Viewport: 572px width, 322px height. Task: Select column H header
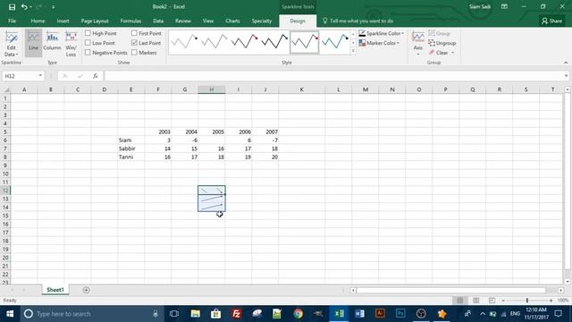tap(212, 89)
